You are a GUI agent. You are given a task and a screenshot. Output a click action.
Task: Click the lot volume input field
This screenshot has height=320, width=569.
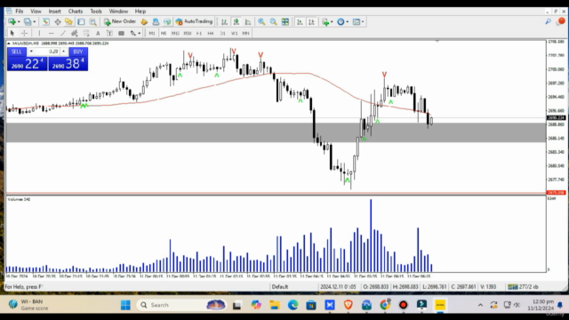pos(47,52)
